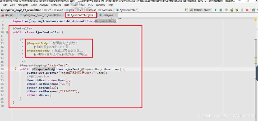Image resolution: width=258 pixels, height=121 pixels.
Task: Open the Refactor menu
Action: point(56,5)
